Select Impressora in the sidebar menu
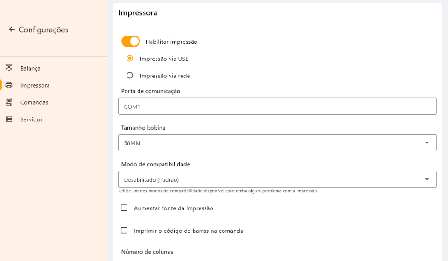Viewport: 448px width, 261px height. (35, 85)
